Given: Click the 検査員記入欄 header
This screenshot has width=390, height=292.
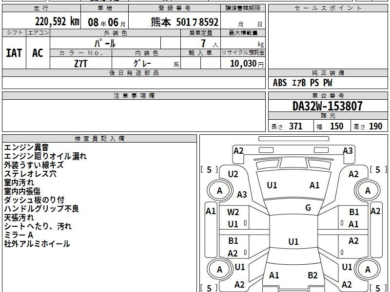Looking at the screenshot, I should pyautogui.click(x=99, y=139).
